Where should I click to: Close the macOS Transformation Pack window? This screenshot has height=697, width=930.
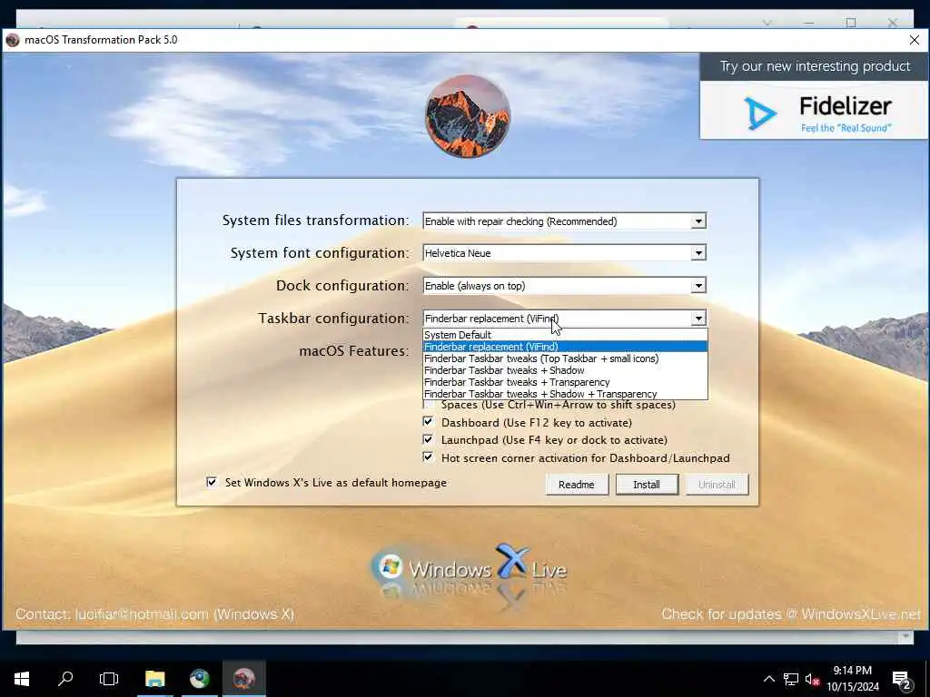pyautogui.click(x=914, y=40)
